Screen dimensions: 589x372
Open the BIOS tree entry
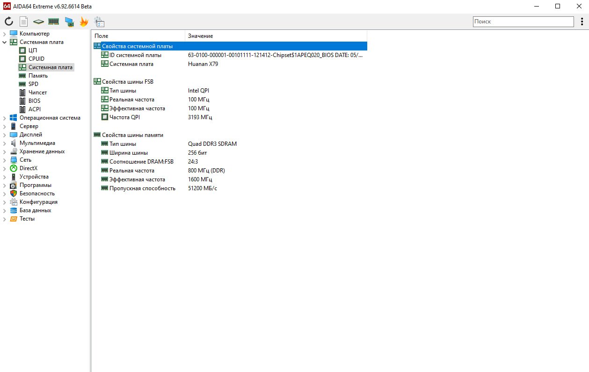[x=34, y=101]
